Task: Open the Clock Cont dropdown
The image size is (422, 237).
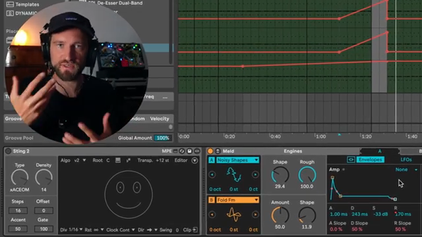Action: click(x=127, y=230)
